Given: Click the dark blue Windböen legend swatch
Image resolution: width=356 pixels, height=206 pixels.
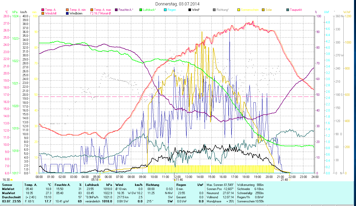Looking at the screenshot, I should pyautogui.click(x=67, y=13).
